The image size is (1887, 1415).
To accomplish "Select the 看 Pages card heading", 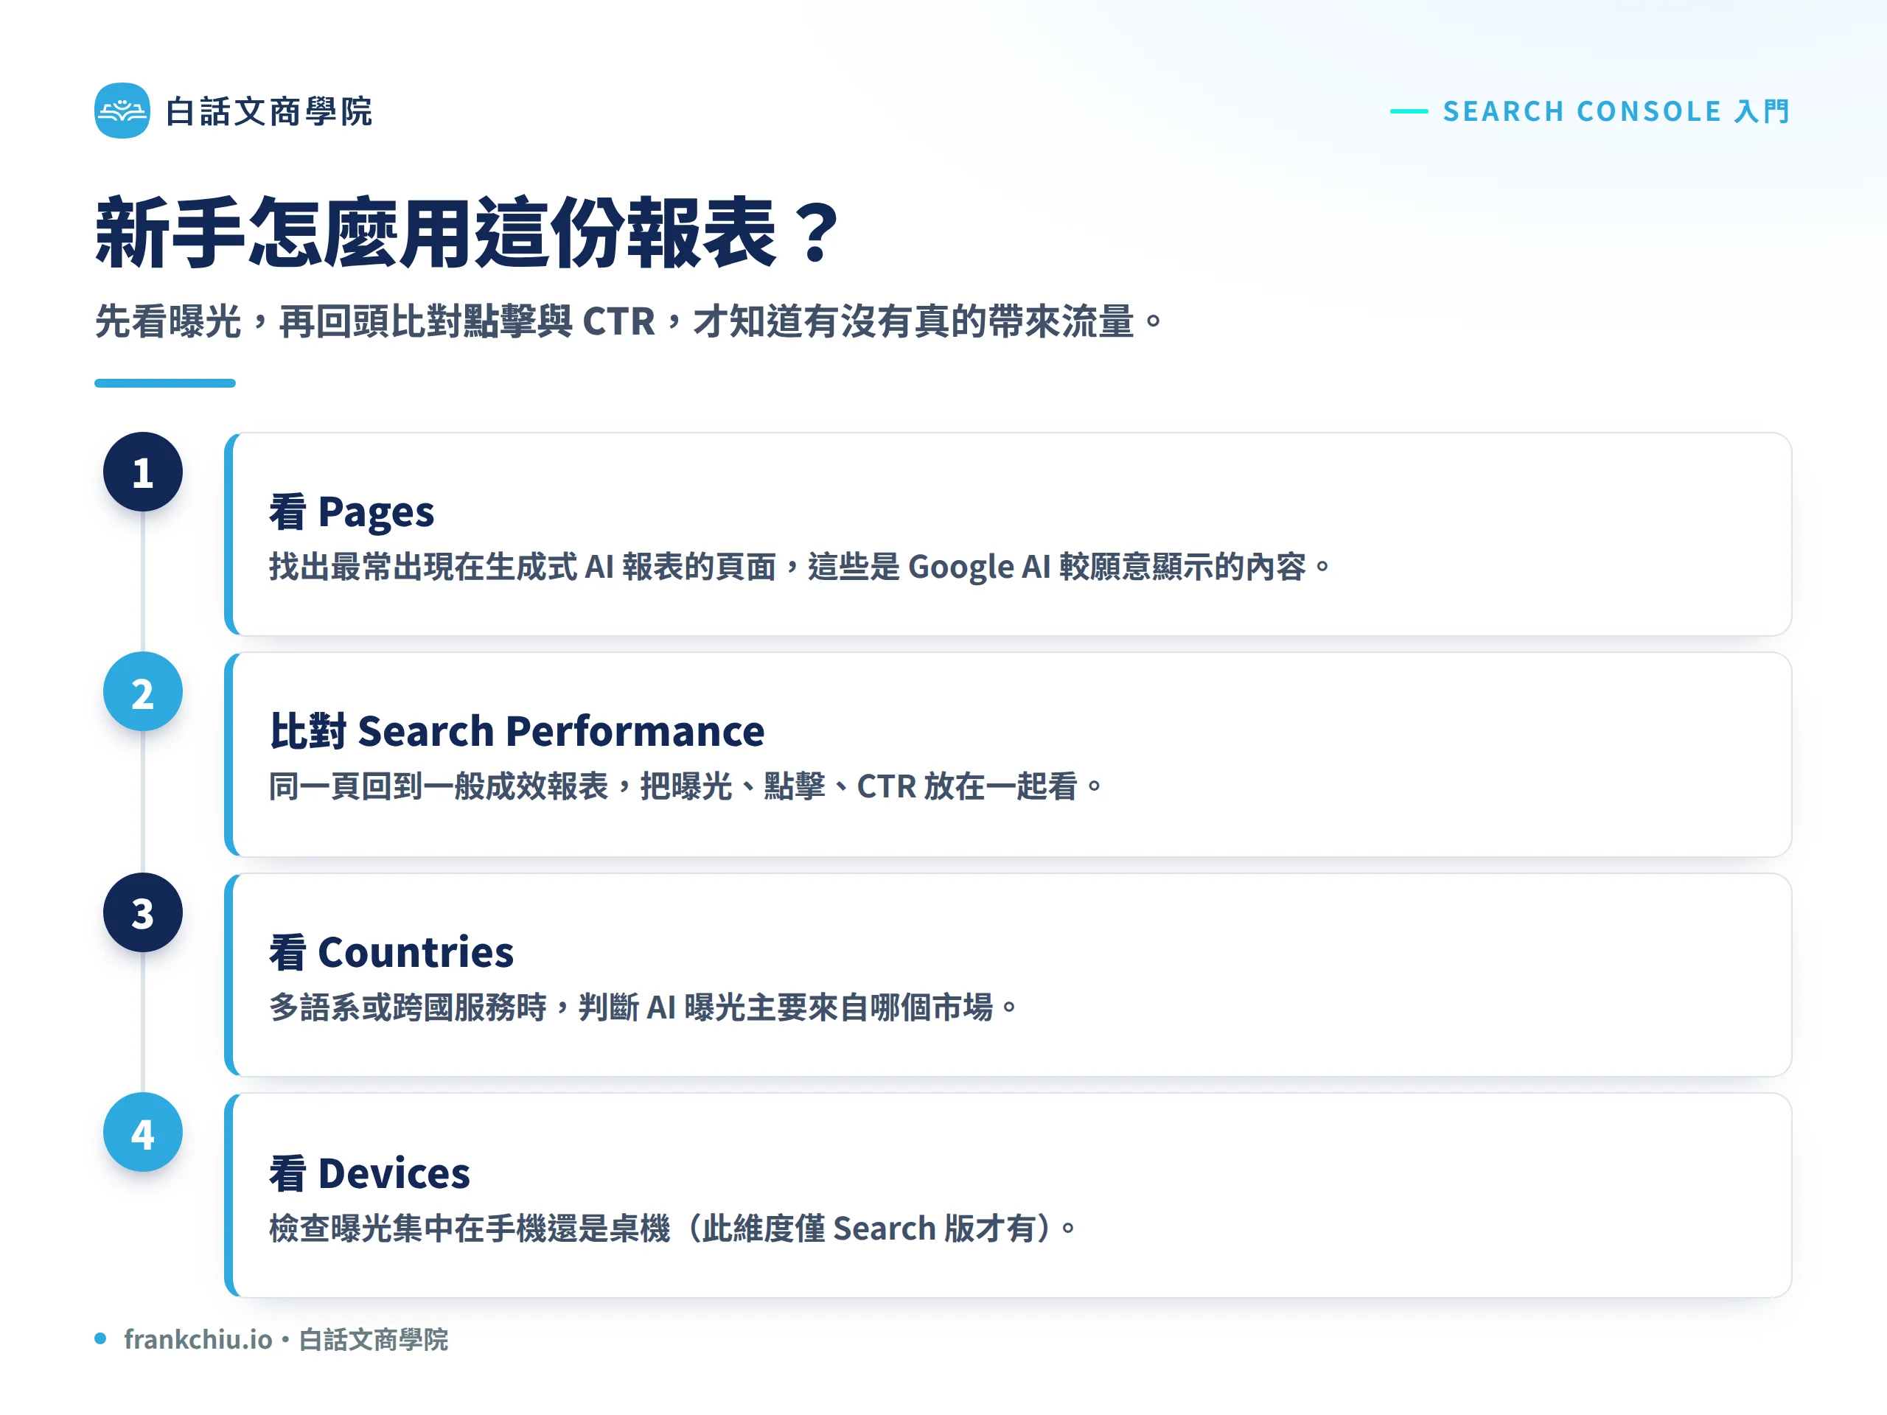I will tap(352, 511).
